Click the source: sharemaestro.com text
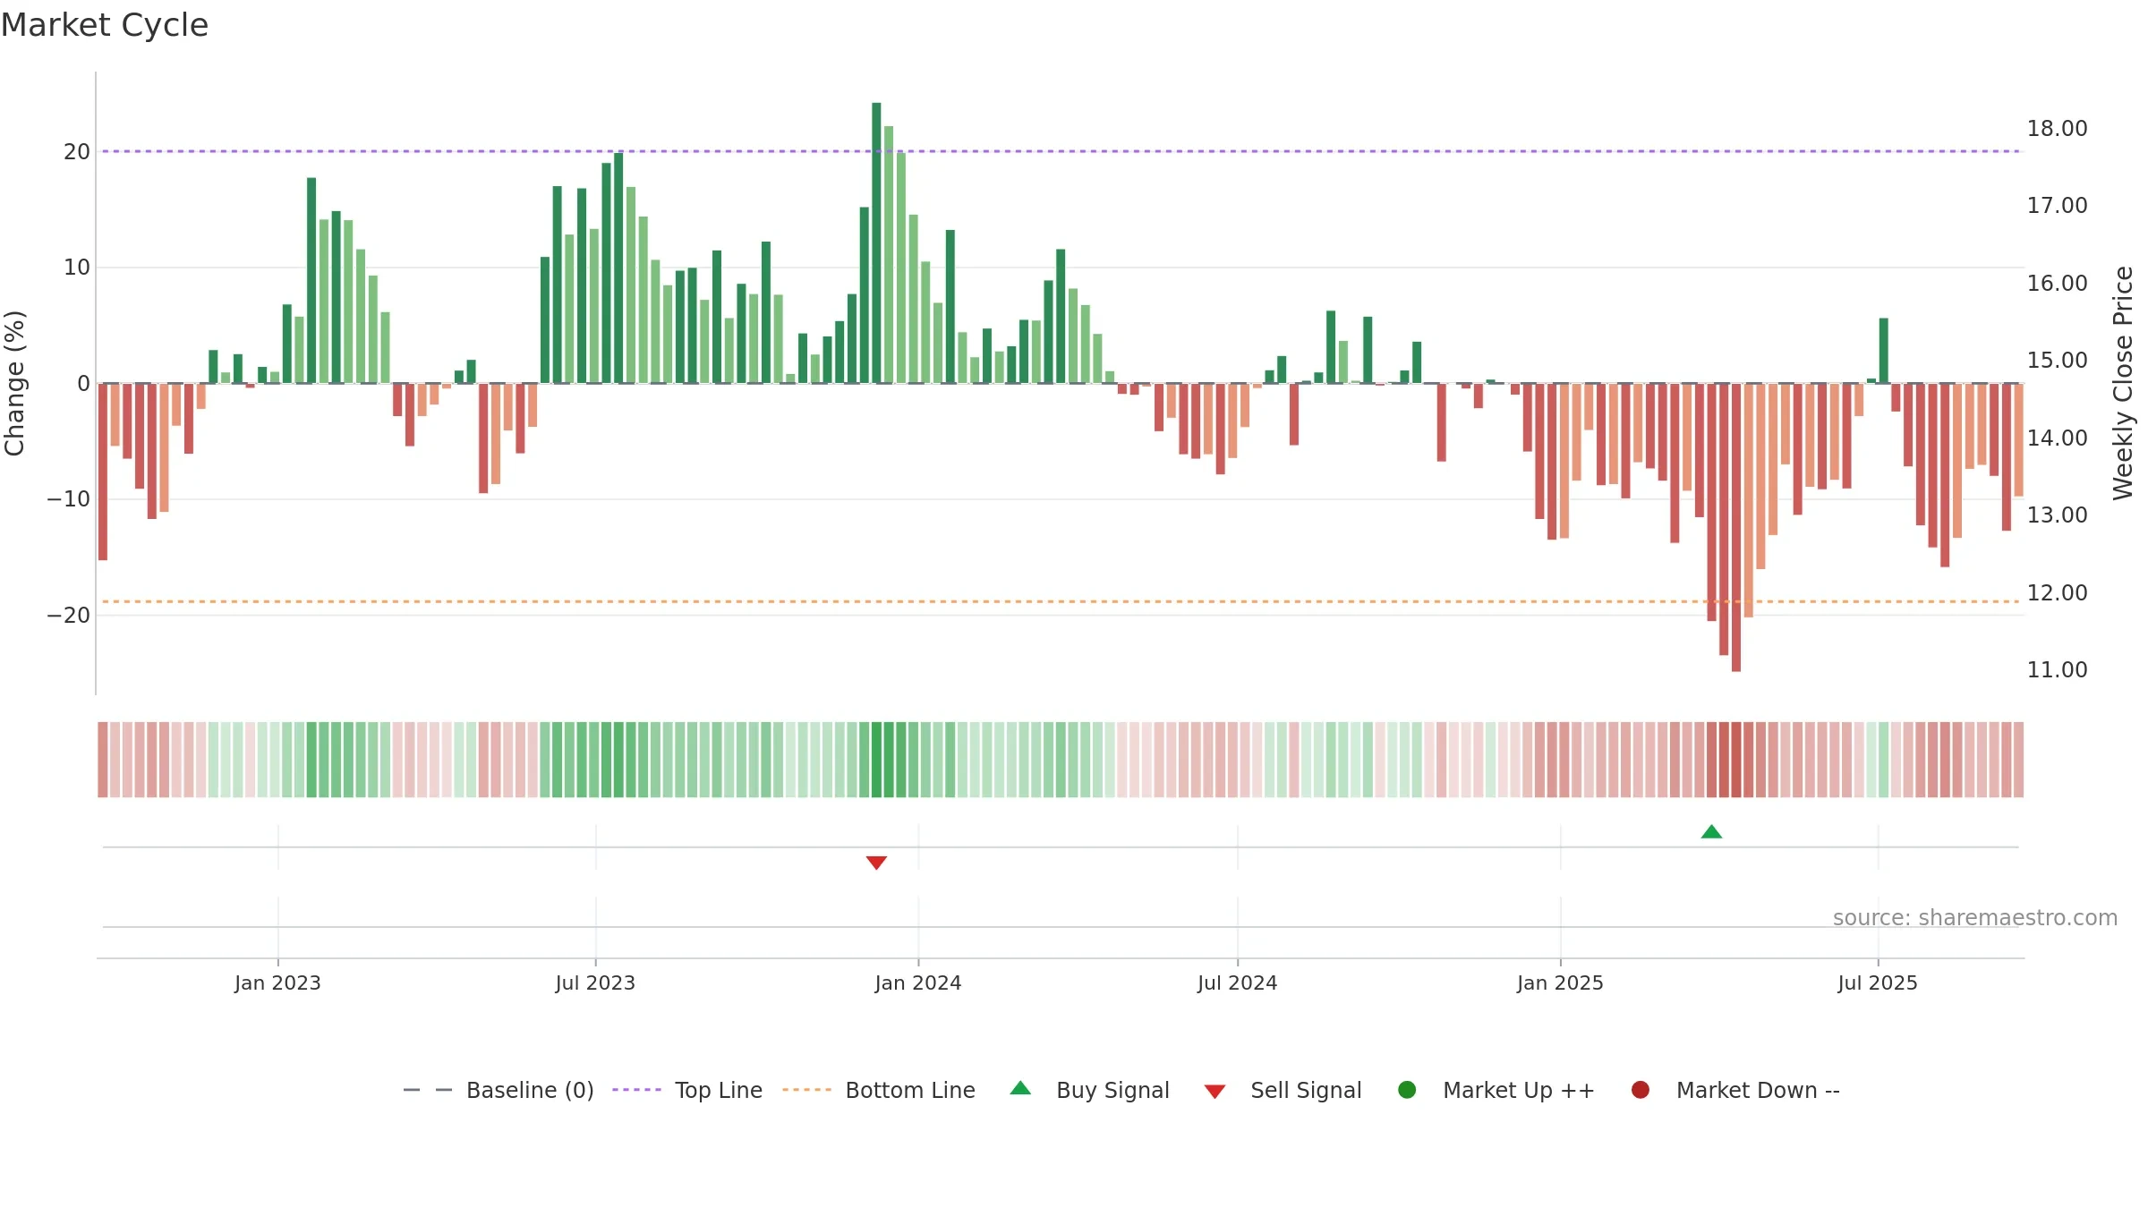 [1975, 918]
